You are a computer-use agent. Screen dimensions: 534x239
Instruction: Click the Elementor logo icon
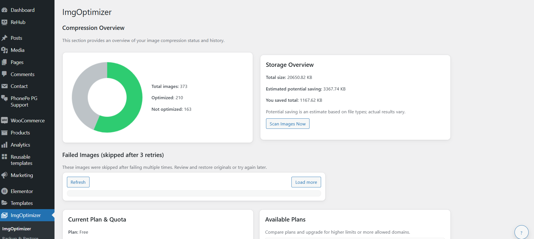4,191
